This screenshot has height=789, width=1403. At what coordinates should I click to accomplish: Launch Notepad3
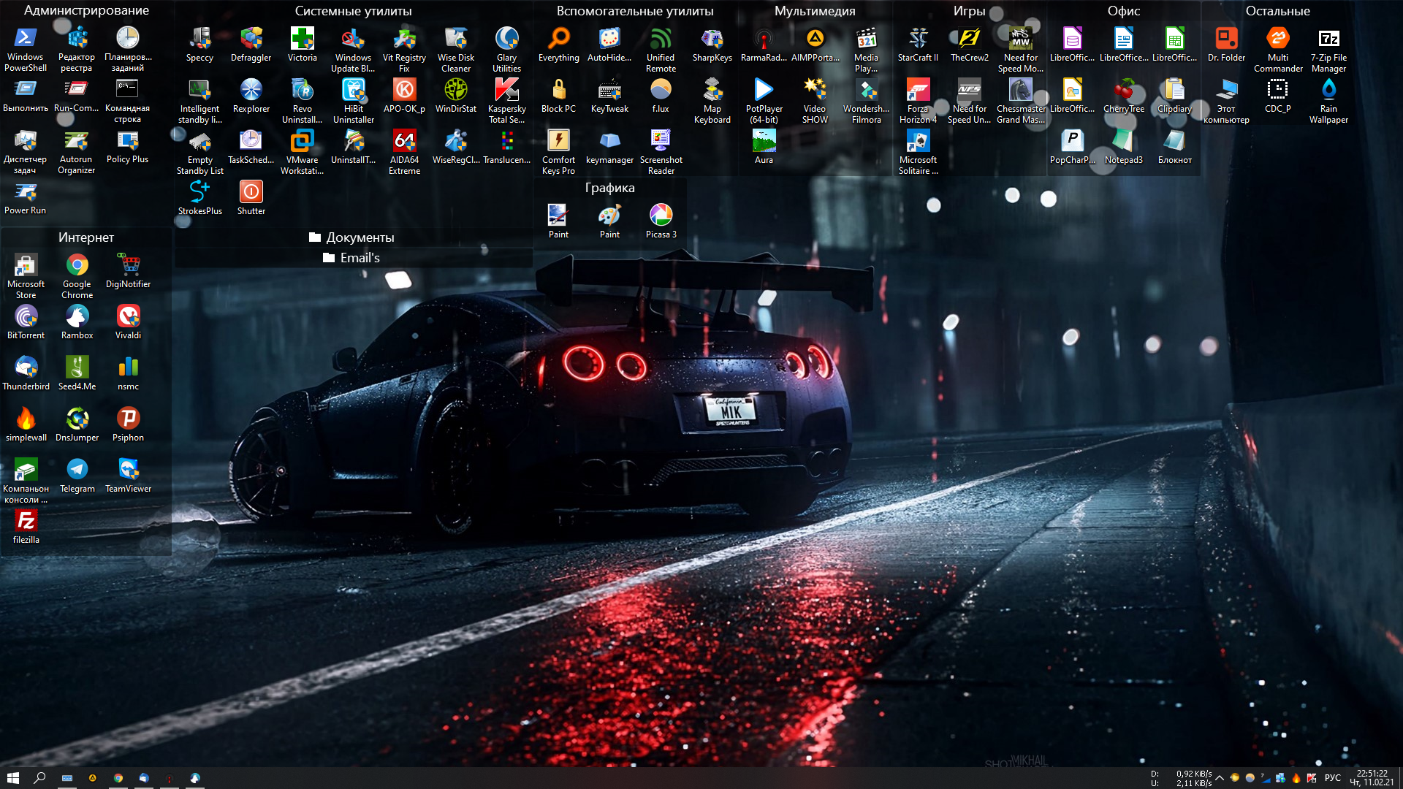[x=1124, y=147]
